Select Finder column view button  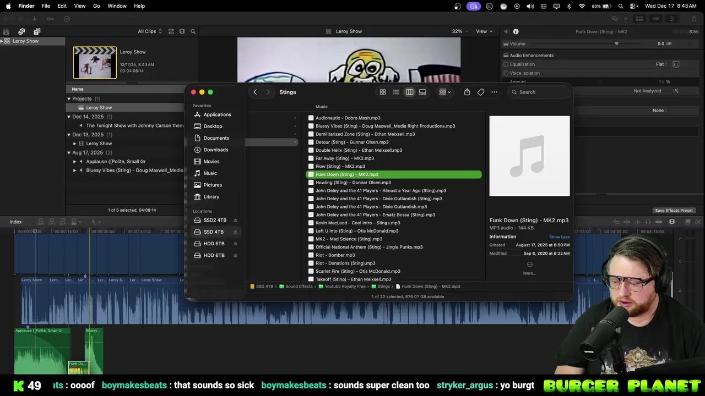409,92
